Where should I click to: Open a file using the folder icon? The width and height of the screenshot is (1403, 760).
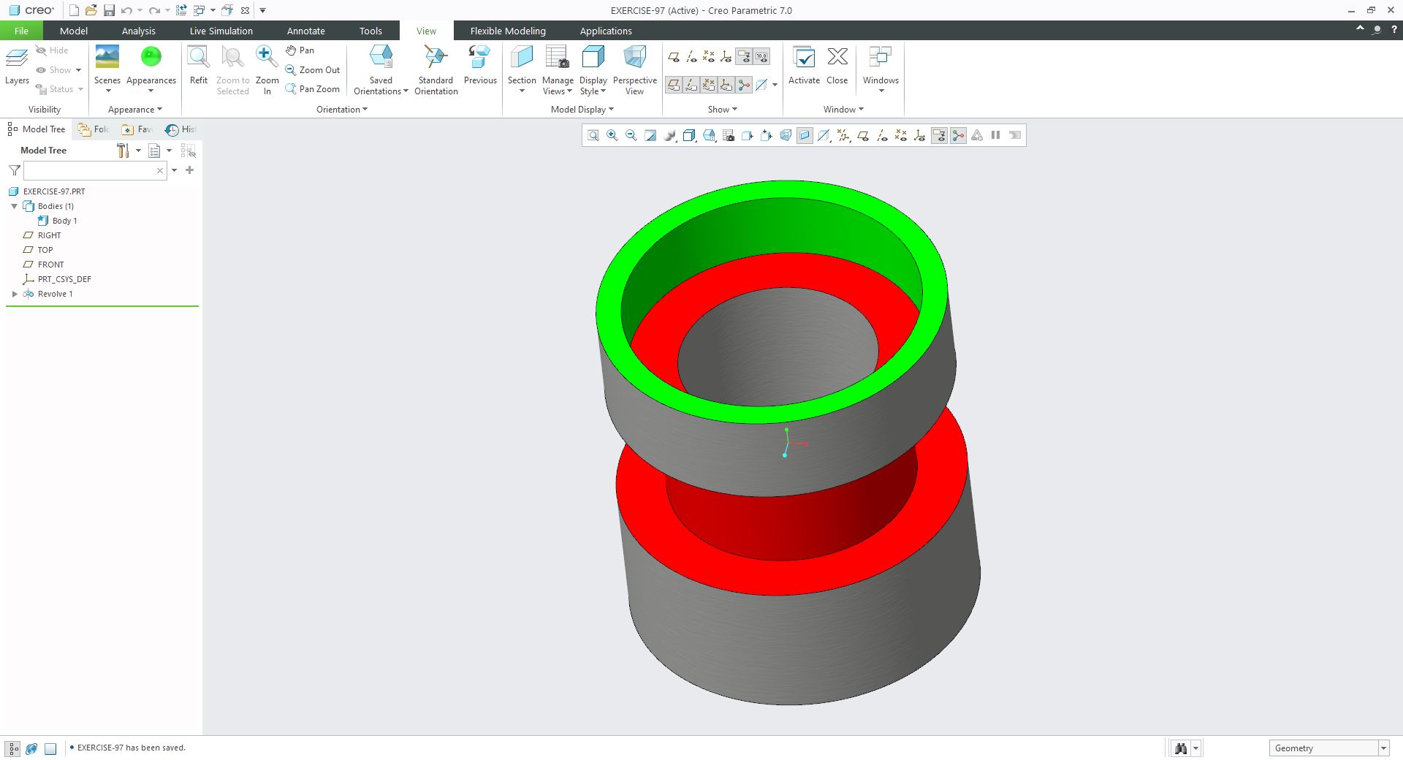coord(91,10)
